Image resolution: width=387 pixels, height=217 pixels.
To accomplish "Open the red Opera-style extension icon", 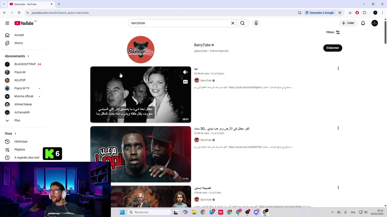I will [x=357, y=13].
